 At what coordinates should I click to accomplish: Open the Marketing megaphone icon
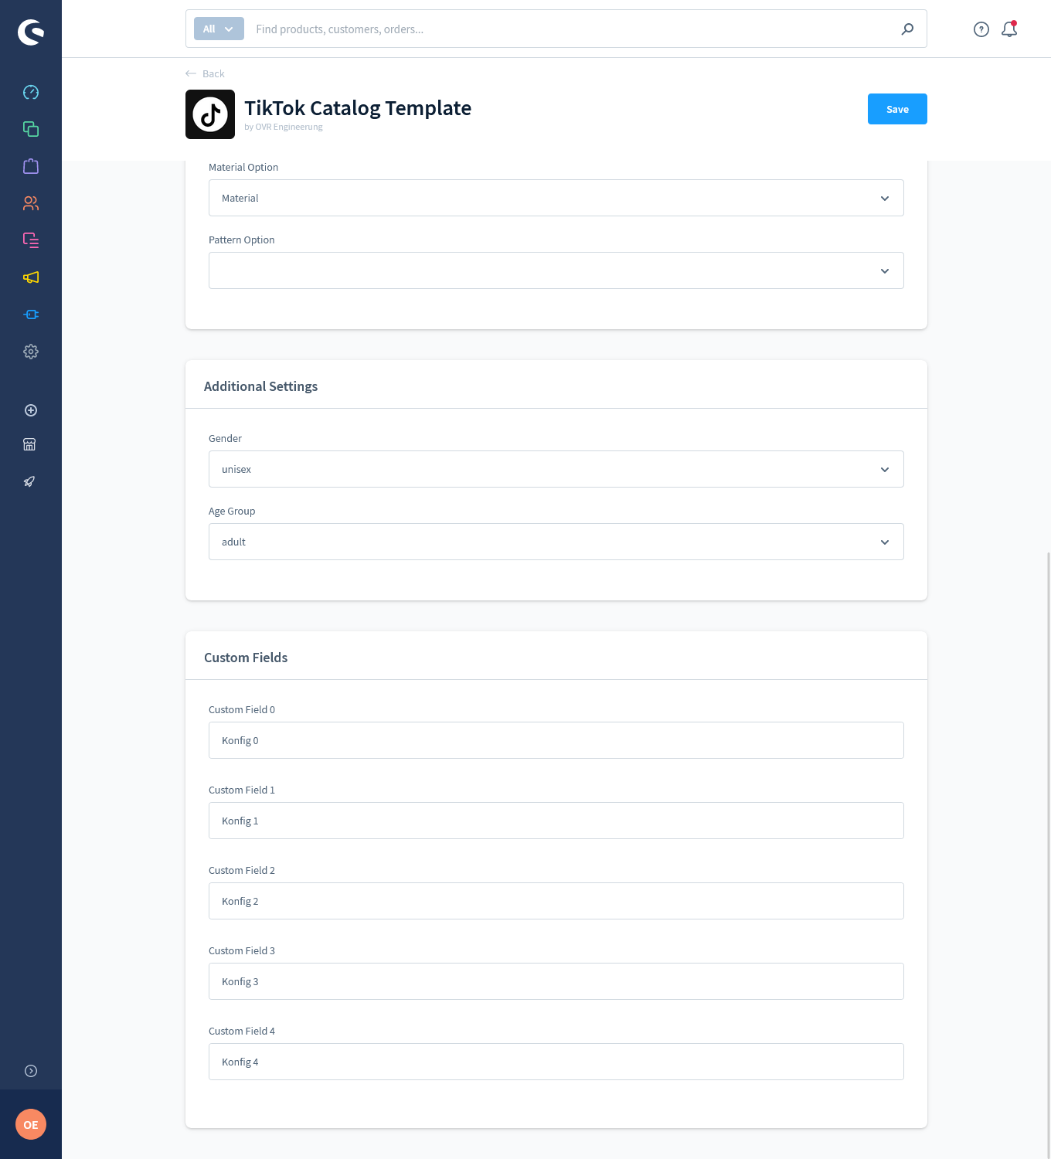tap(31, 277)
